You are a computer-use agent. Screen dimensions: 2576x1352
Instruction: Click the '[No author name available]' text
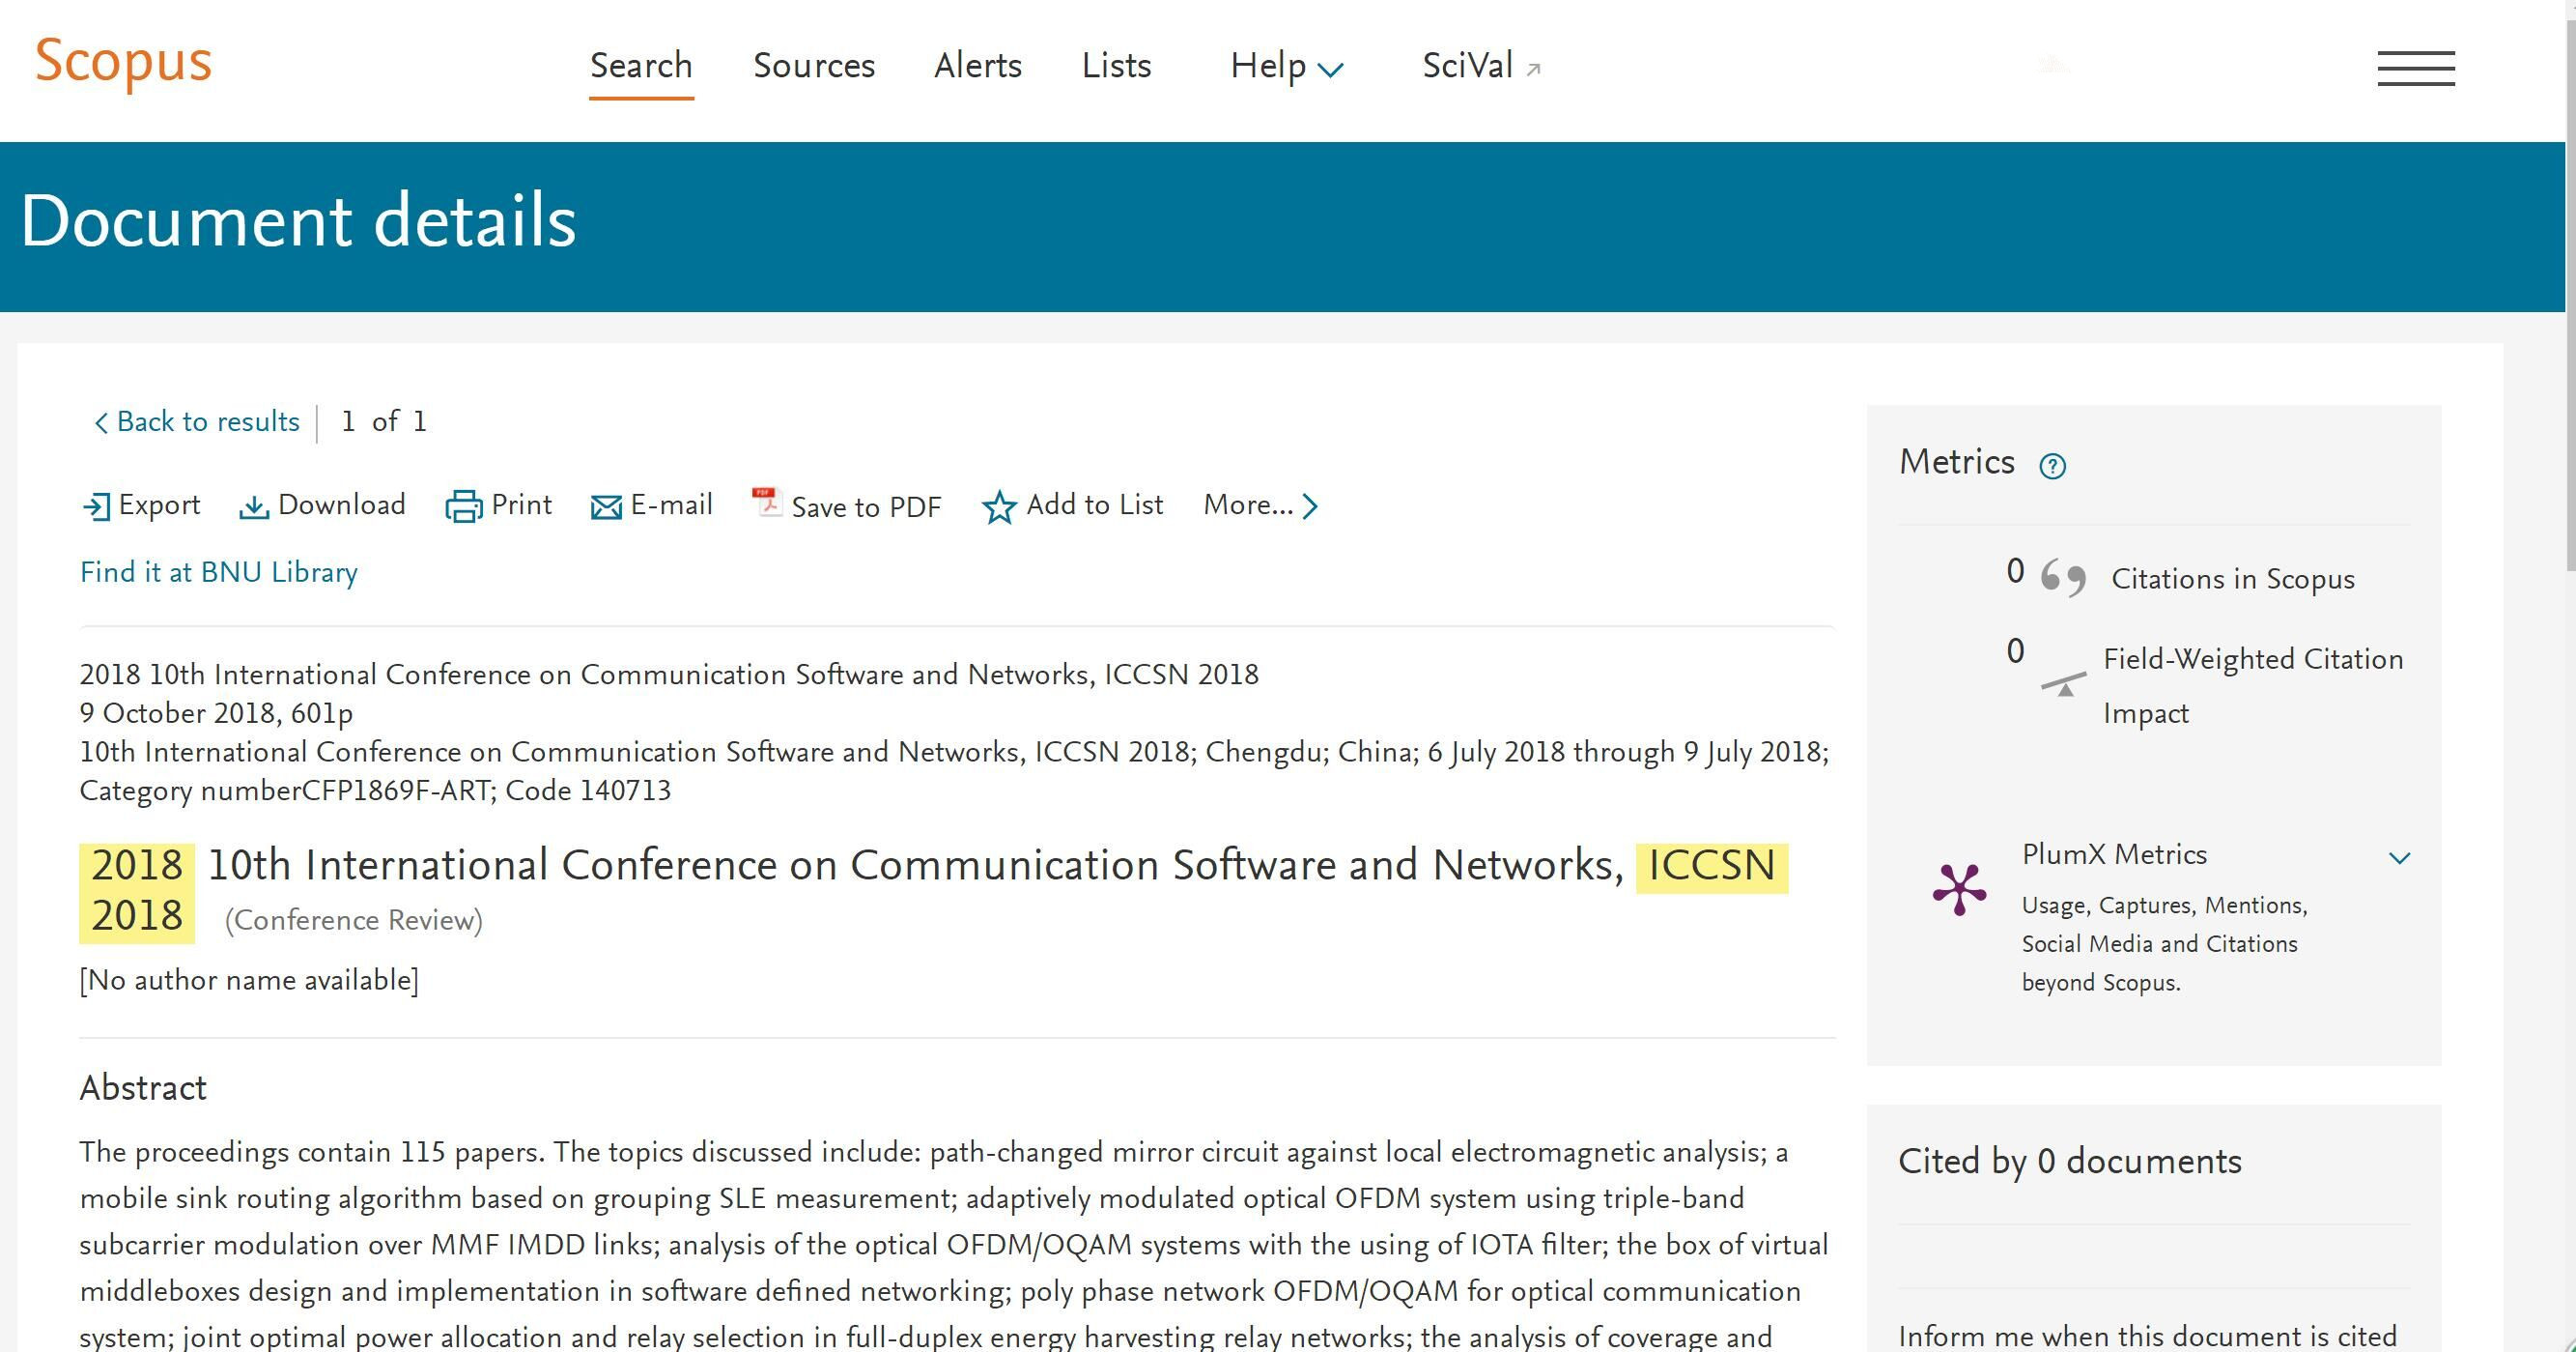pos(249,980)
